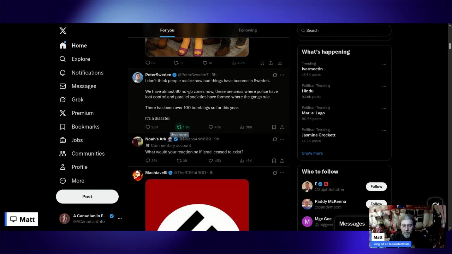Open Messages from sidebar
The height and width of the screenshot is (254, 452).
(x=78, y=86)
